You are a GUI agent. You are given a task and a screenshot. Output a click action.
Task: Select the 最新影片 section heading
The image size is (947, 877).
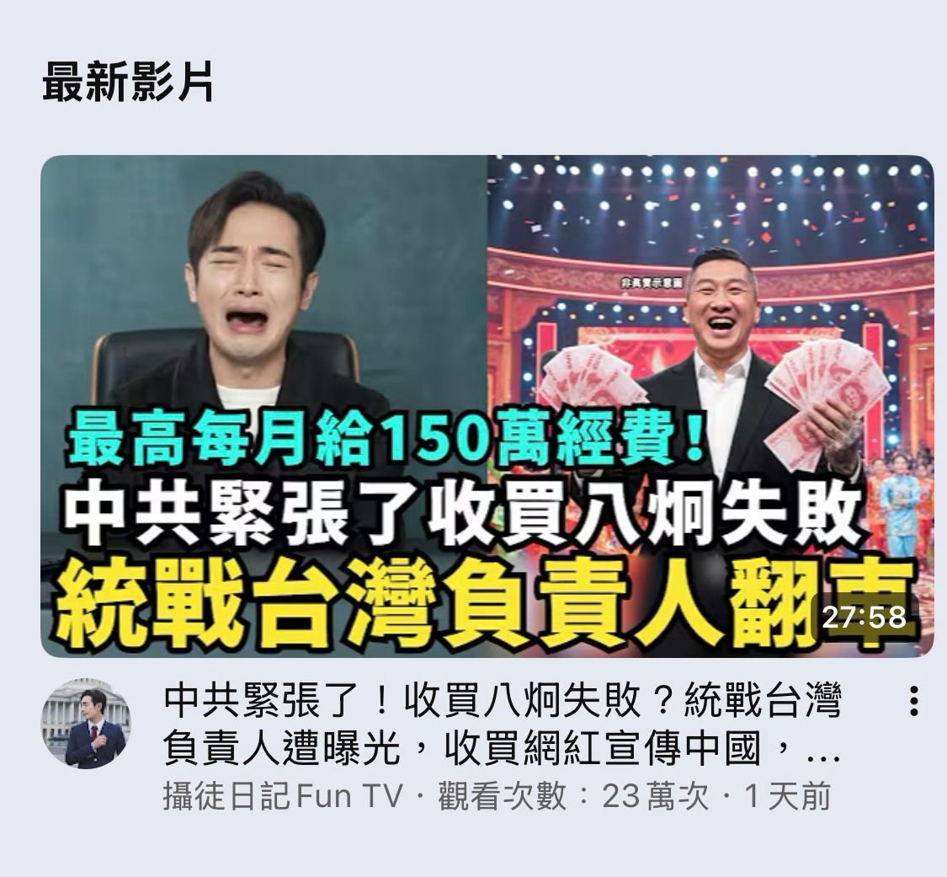click(x=127, y=83)
